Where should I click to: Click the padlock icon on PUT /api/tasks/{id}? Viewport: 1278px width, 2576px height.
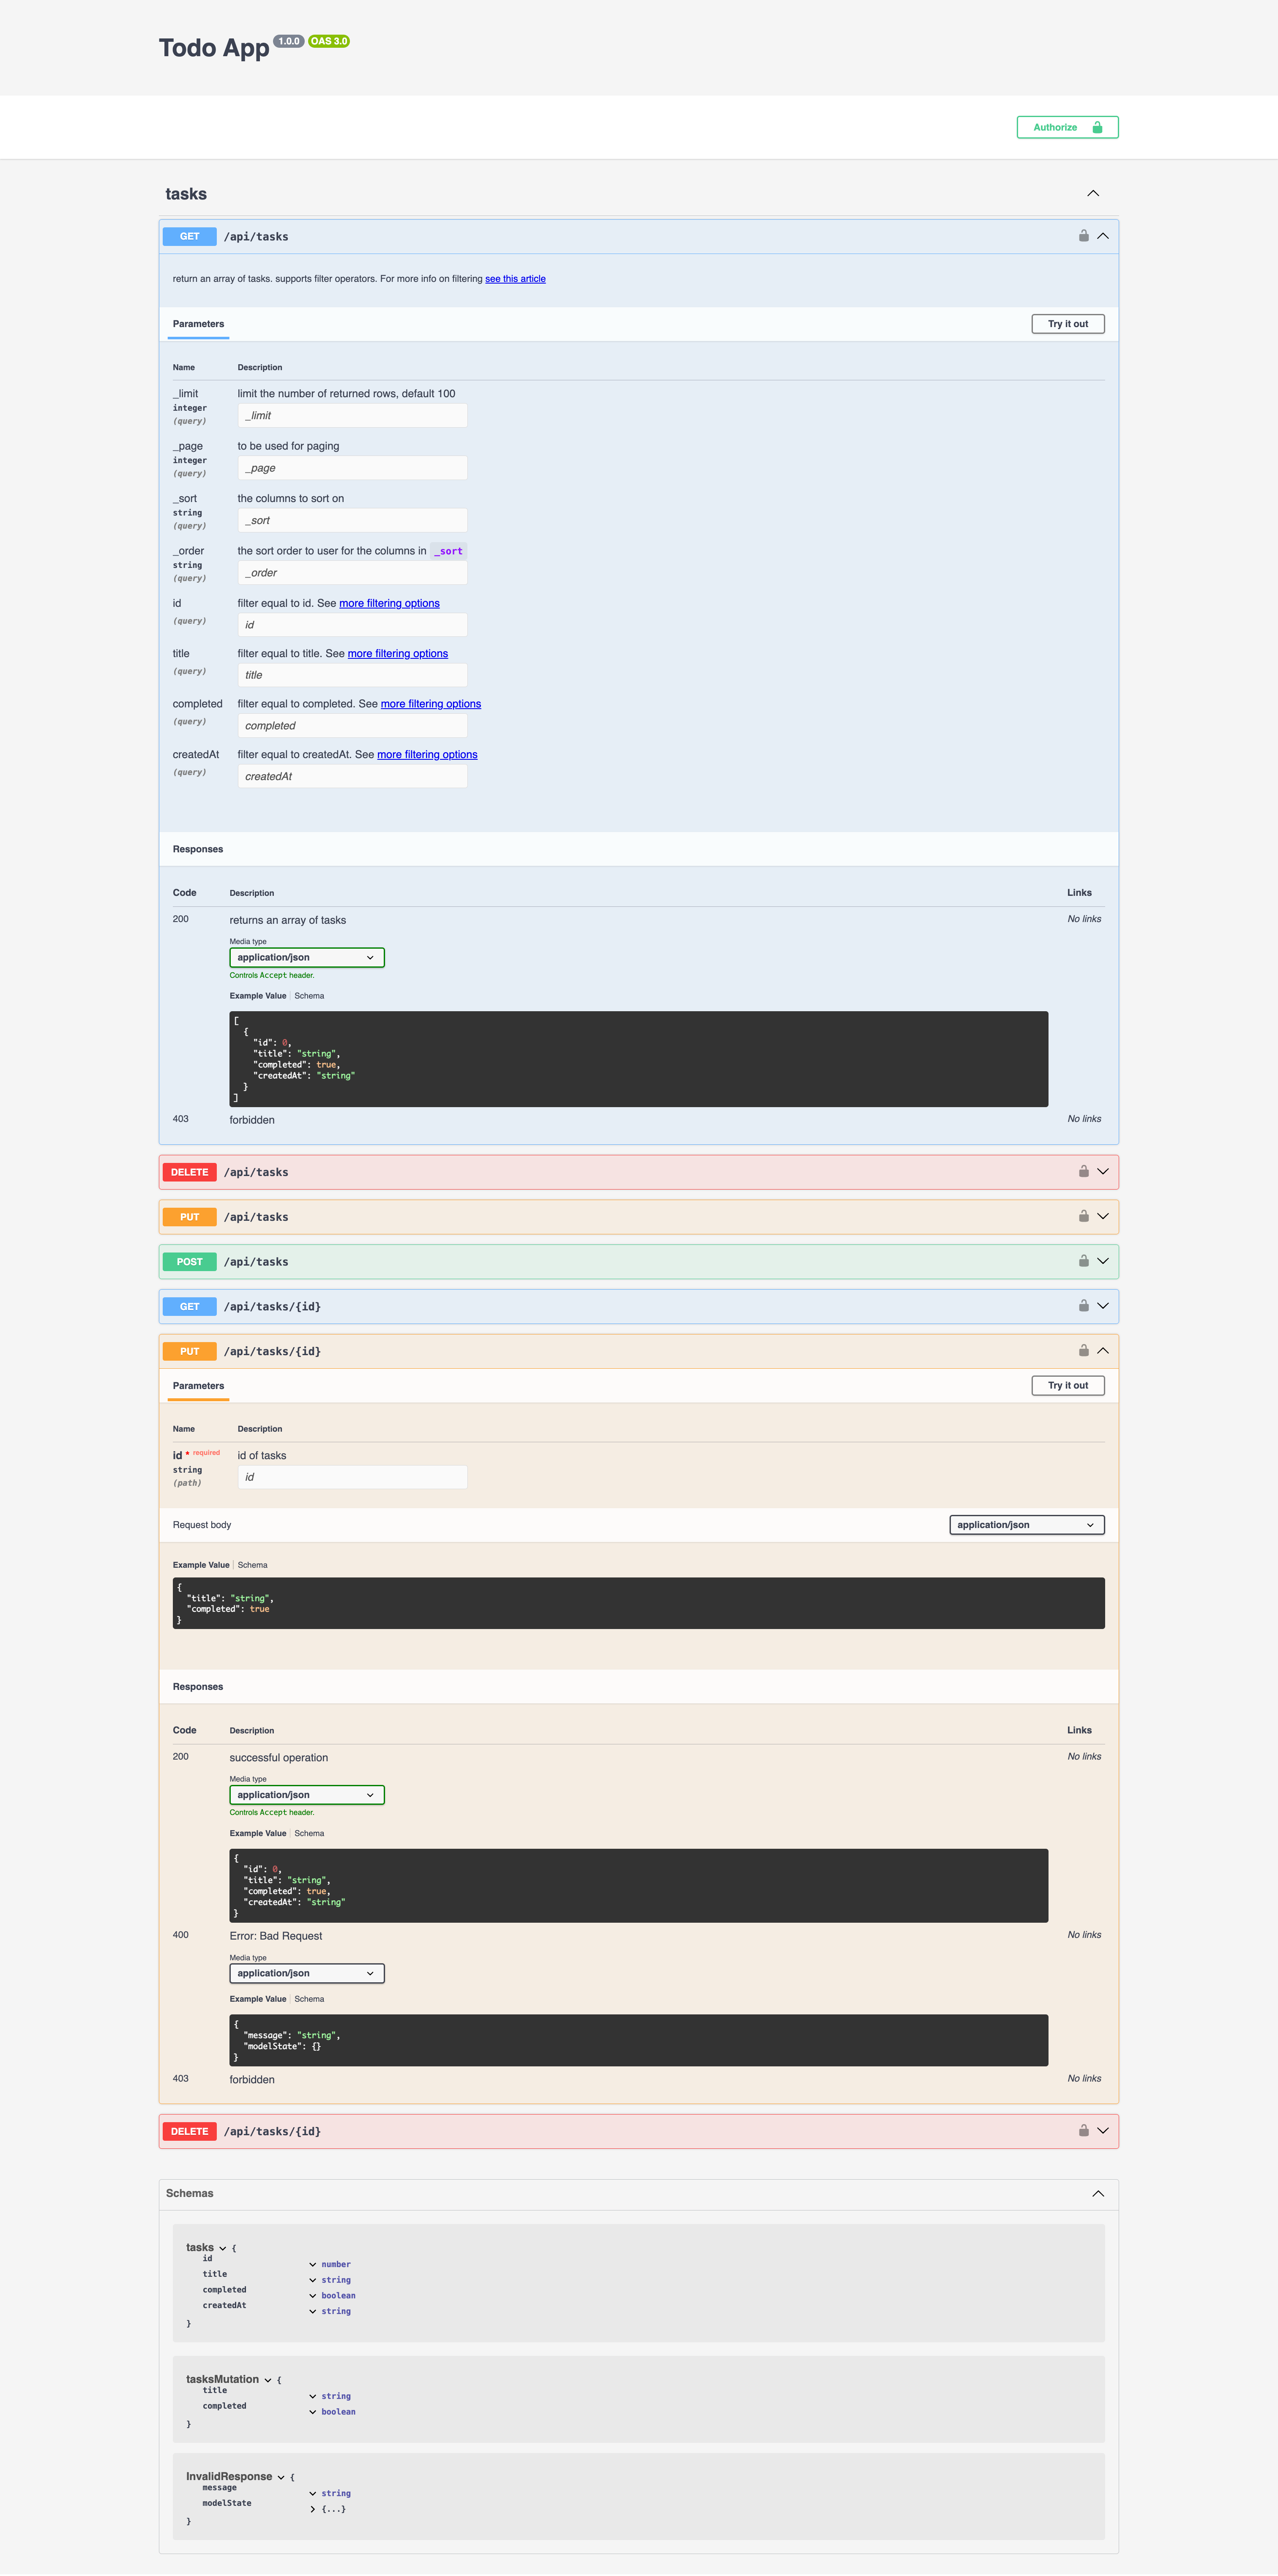[1083, 1350]
